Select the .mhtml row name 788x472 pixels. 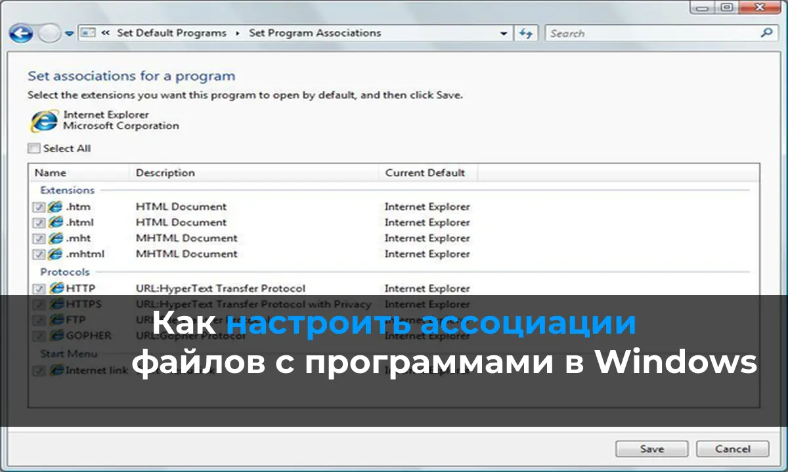click(85, 254)
